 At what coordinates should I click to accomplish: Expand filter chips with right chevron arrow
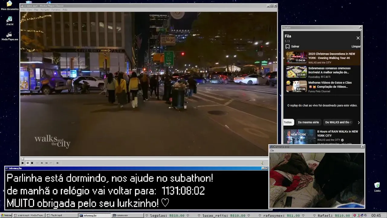click(x=359, y=122)
